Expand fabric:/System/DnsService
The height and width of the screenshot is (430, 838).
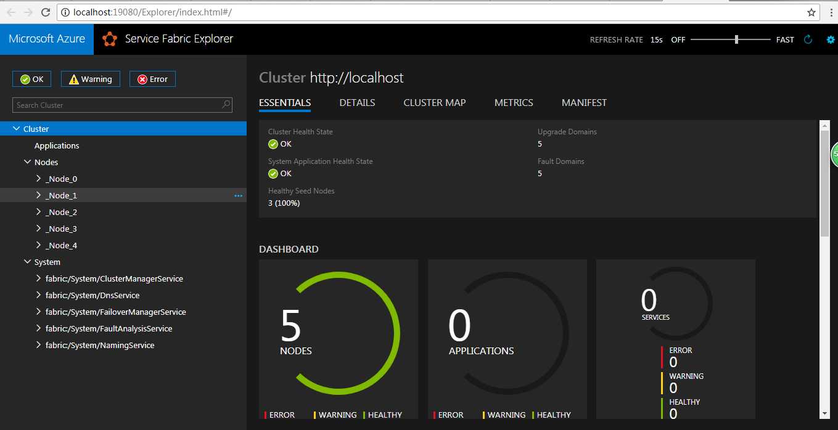(39, 295)
